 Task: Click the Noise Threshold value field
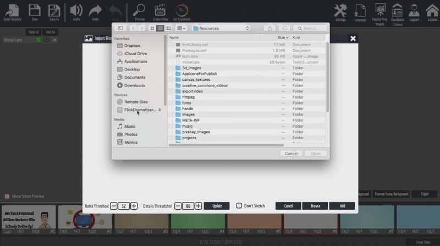[x=124, y=206]
